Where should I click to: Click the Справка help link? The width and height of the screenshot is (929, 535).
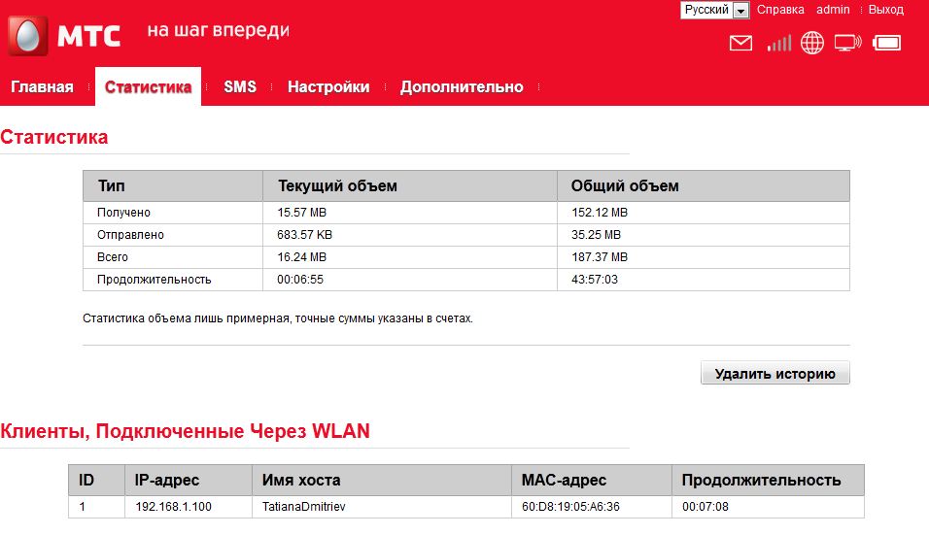780,10
